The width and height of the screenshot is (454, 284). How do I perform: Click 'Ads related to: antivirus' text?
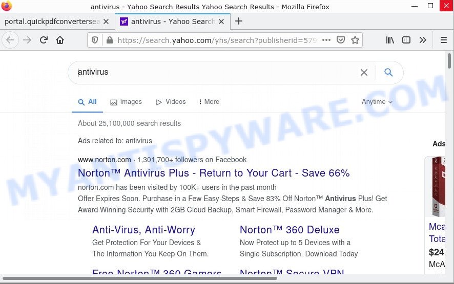coord(115,141)
